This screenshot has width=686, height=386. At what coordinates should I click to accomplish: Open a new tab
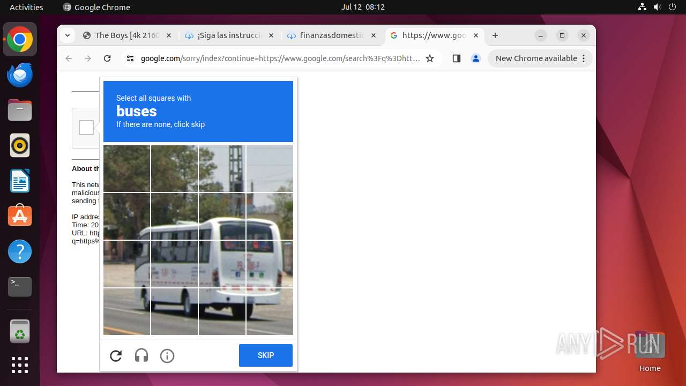[495, 35]
